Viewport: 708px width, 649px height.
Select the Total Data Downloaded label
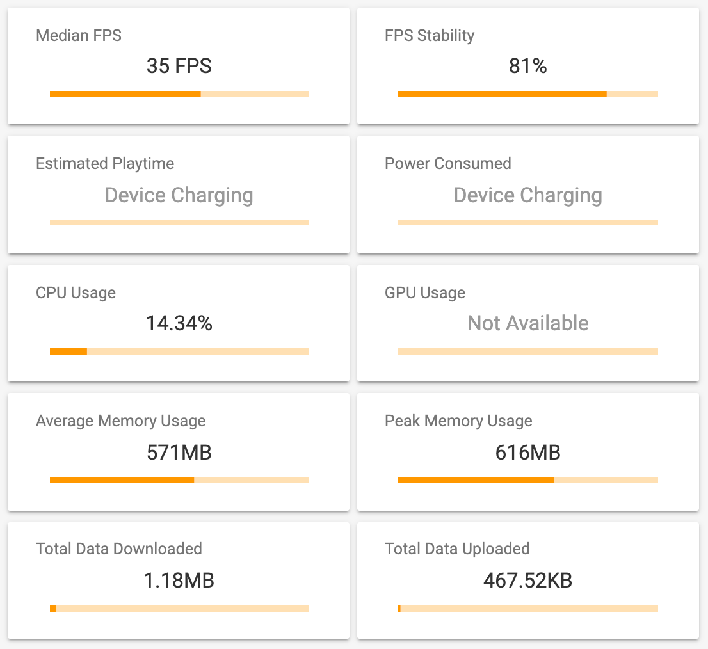(x=119, y=549)
